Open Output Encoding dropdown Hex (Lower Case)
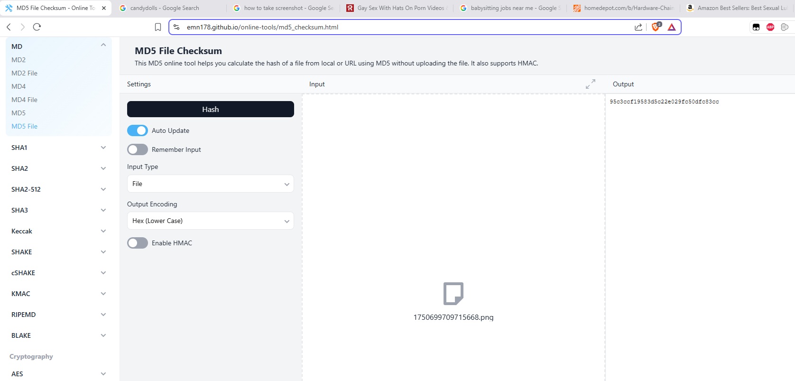The width and height of the screenshot is (795, 381). click(211, 221)
